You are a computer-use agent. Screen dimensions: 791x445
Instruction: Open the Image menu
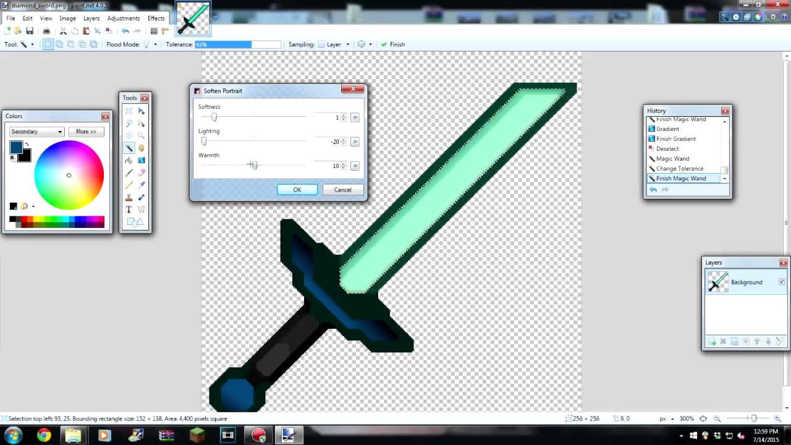click(x=67, y=19)
